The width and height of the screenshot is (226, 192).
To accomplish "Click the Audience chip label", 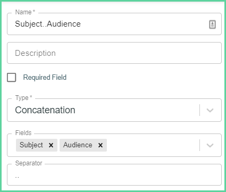I will (78, 145).
